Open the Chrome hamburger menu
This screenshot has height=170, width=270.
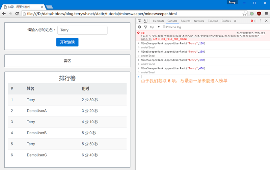[266, 14]
